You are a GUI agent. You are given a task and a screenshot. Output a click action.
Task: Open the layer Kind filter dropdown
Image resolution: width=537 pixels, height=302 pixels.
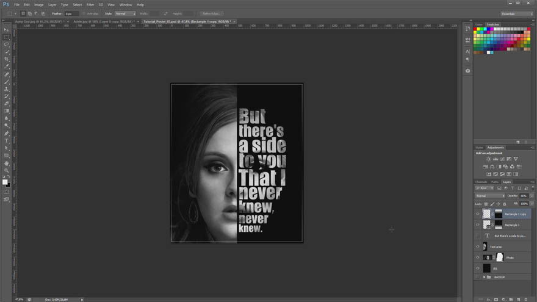tap(485, 188)
